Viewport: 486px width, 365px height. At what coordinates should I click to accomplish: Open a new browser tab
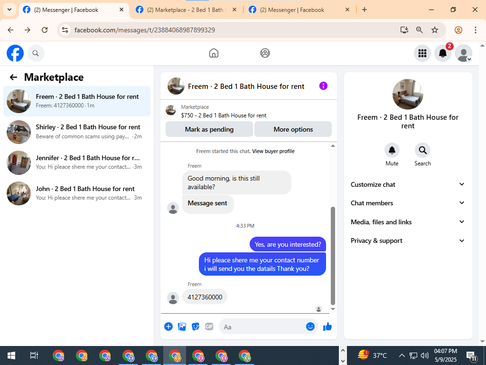point(364,10)
